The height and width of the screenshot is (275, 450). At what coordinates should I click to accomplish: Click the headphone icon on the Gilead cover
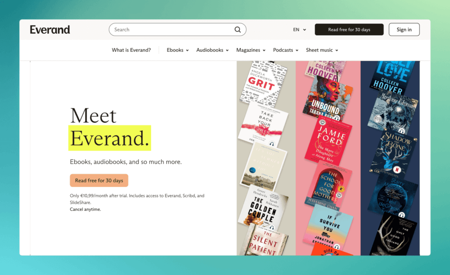coord(401,130)
